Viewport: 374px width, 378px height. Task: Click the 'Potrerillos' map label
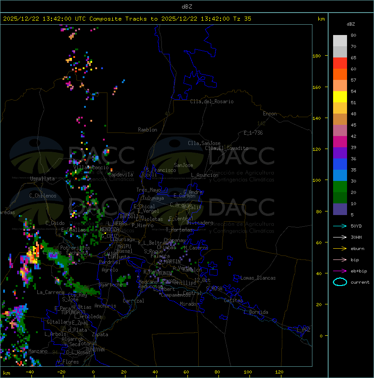(x=75, y=248)
